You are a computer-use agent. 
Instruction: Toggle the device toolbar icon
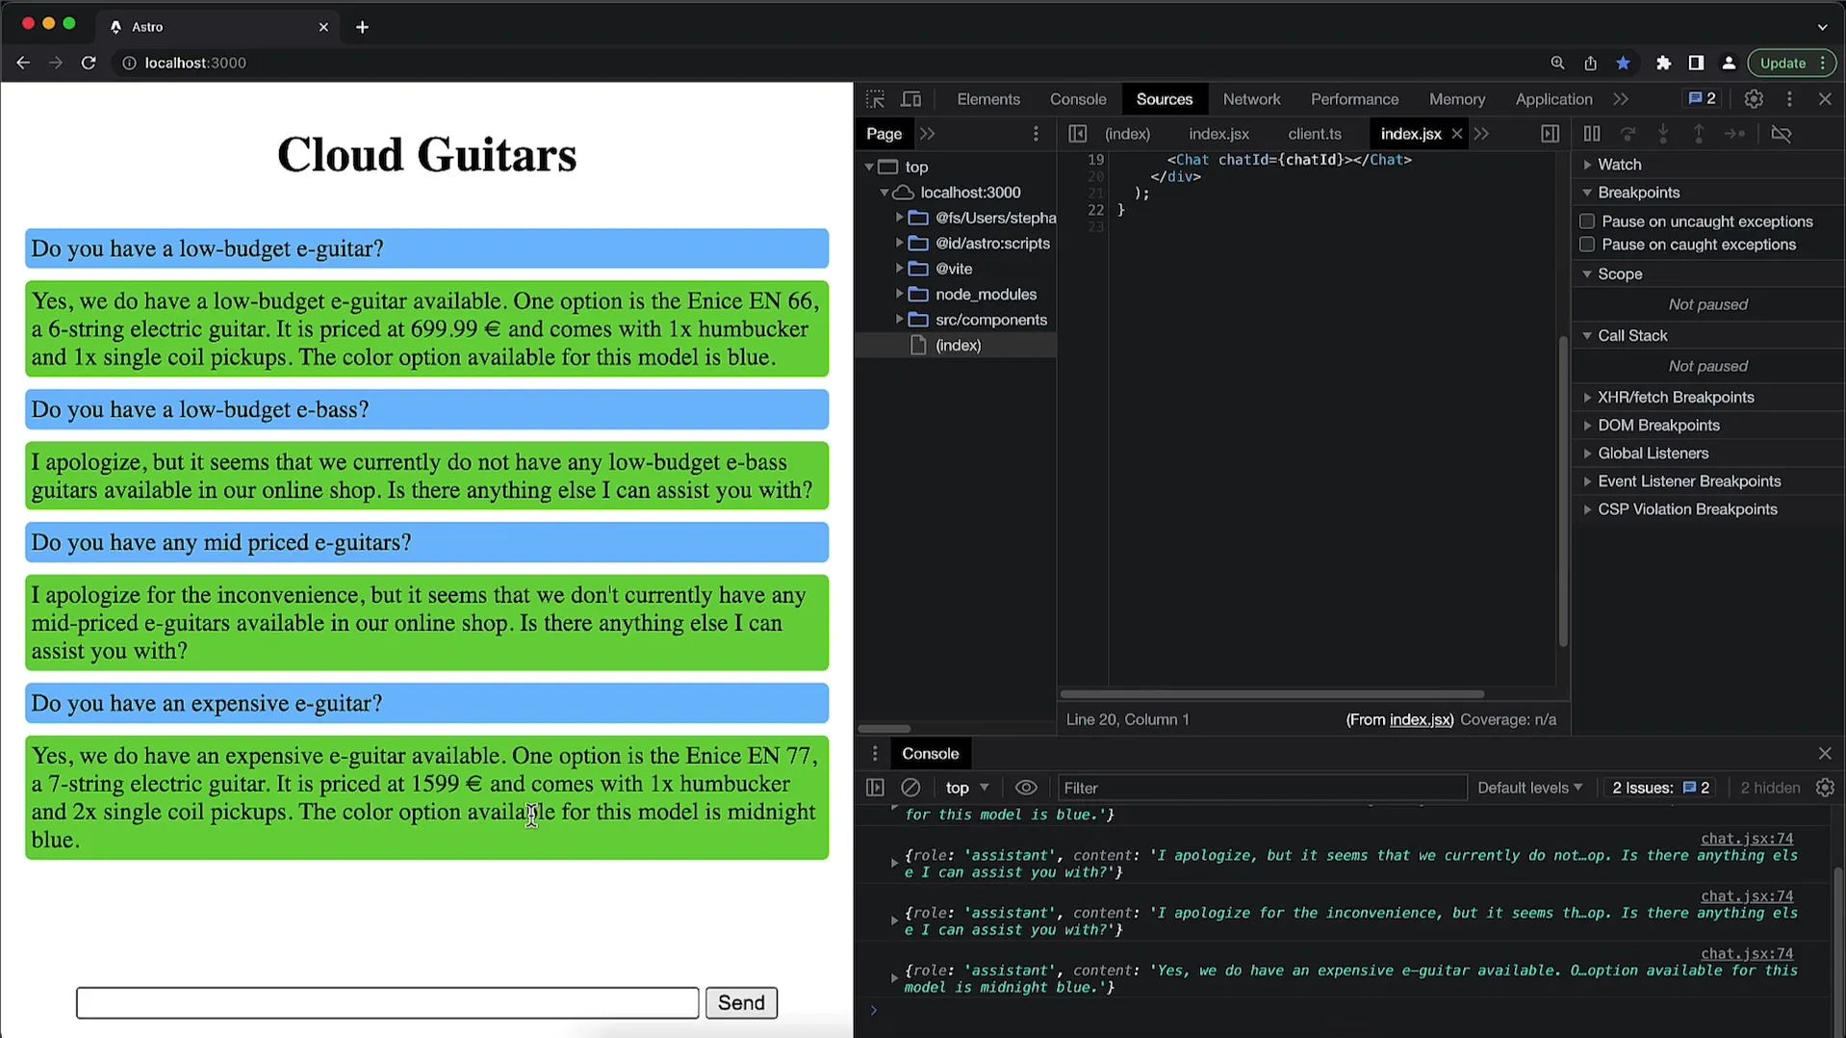click(x=910, y=99)
